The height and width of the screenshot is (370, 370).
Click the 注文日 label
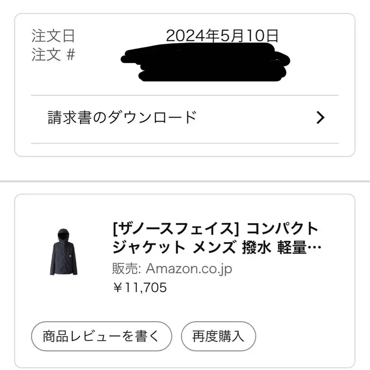(x=53, y=36)
